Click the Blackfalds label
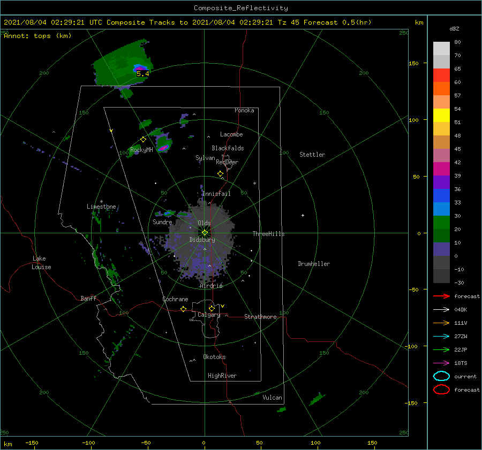The width and height of the screenshot is (482, 450). click(x=228, y=148)
